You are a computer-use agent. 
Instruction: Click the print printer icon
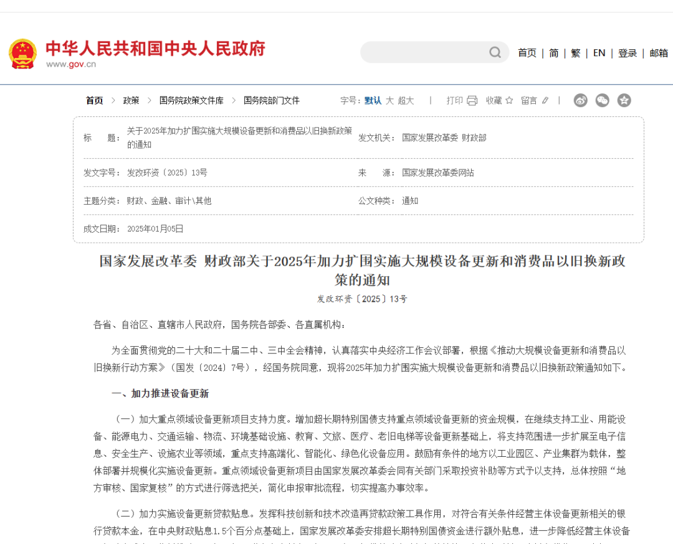click(472, 100)
